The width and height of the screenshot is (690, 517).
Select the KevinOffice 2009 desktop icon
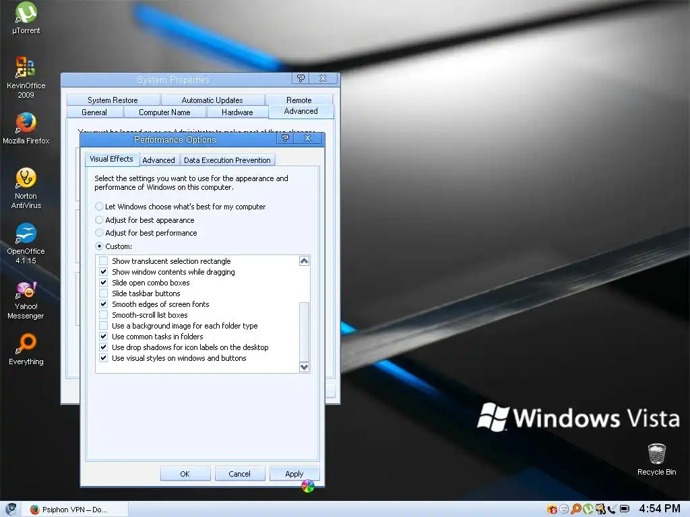click(x=26, y=78)
